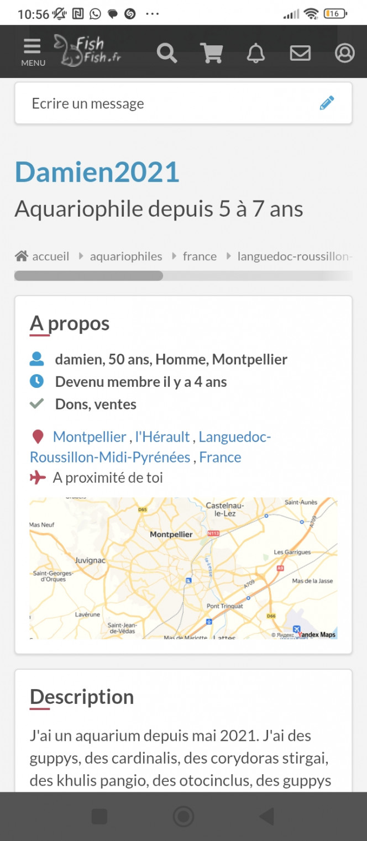
Task: Tap the Montpellier map thumbnail
Action: [183, 568]
